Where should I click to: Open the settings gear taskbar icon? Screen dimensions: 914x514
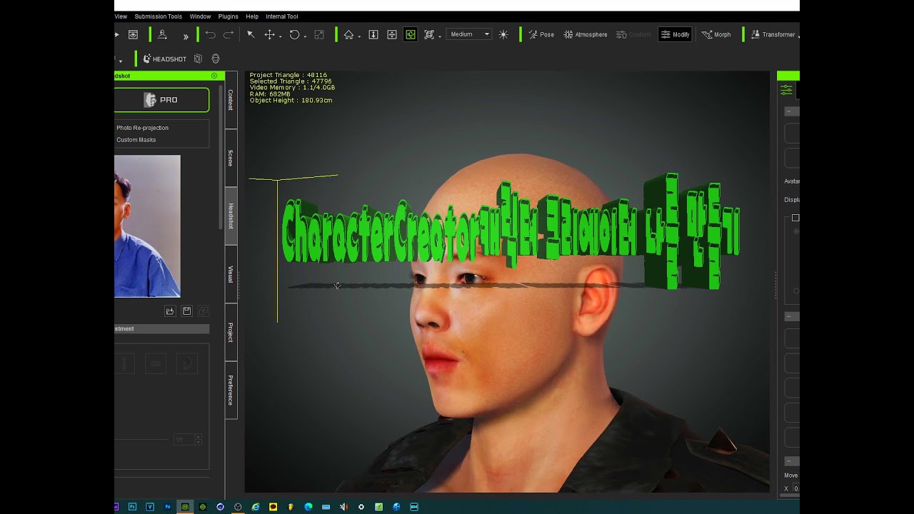361,507
